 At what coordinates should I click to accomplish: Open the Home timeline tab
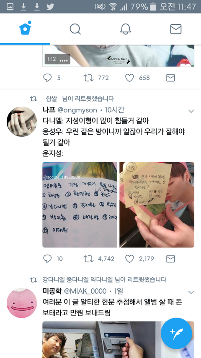(25, 29)
